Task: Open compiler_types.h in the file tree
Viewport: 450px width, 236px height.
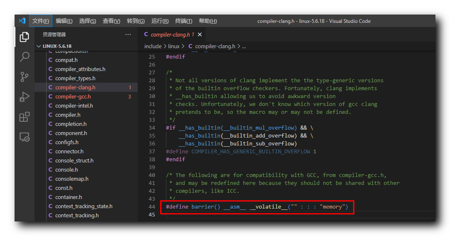Action: tap(75, 78)
